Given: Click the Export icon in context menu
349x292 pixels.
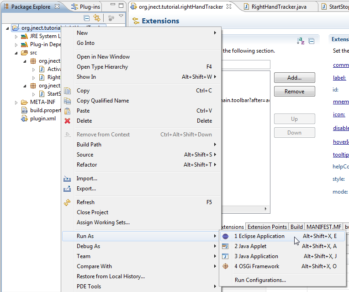Looking at the screenshot, I should 67,189.
